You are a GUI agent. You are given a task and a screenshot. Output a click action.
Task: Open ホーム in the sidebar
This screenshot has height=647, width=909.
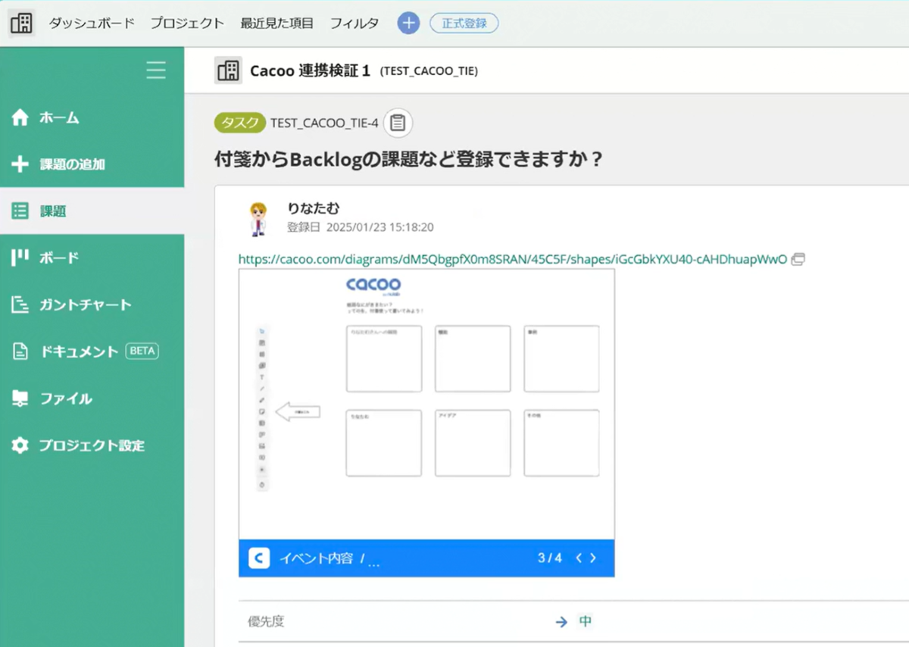tap(59, 117)
